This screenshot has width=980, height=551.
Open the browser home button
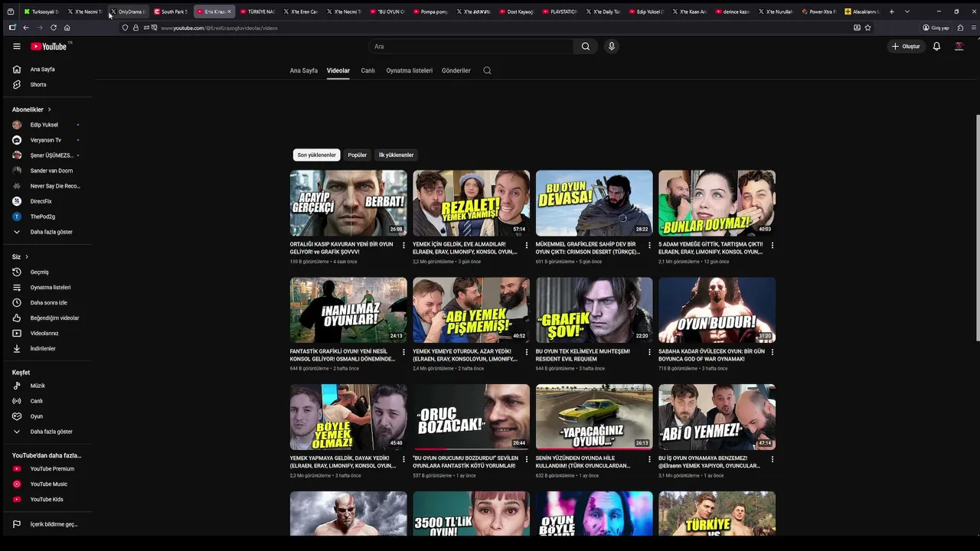coord(67,28)
